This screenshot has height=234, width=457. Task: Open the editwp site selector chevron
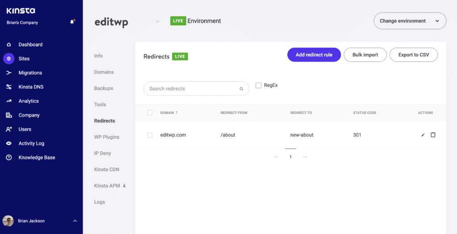pyautogui.click(x=158, y=21)
